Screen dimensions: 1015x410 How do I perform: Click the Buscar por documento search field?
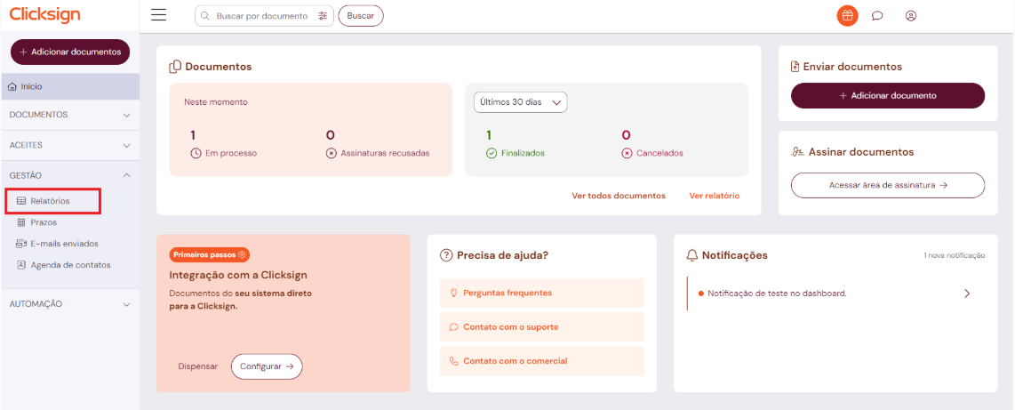point(261,16)
